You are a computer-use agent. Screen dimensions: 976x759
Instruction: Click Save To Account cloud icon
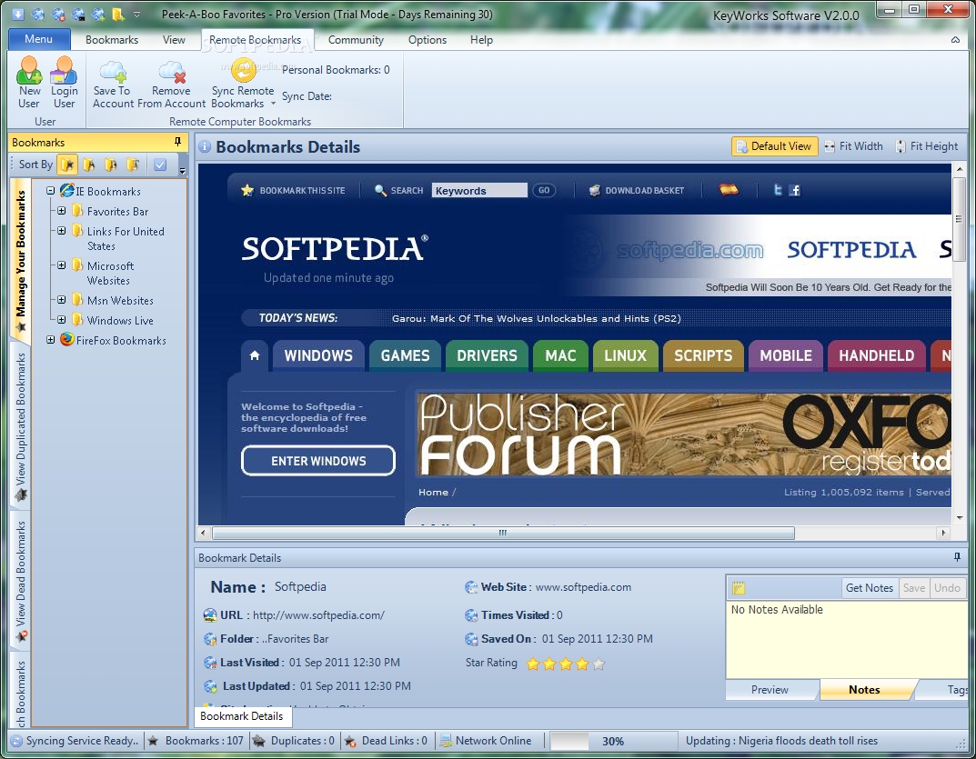pyautogui.click(x=113, y=72)
